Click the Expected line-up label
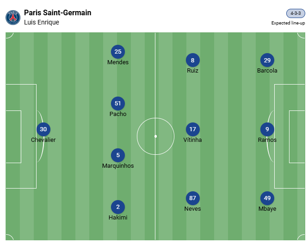Image resolution: width=308 pixels, height=244 pixels. click(288, 23)
